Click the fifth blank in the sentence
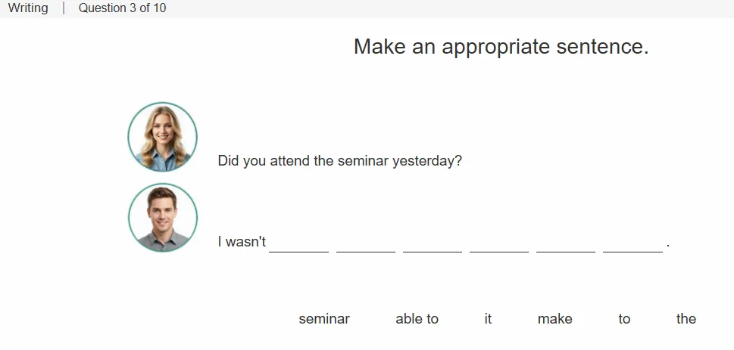Viewport: 734px width, 350px height. tap(566, 244)
